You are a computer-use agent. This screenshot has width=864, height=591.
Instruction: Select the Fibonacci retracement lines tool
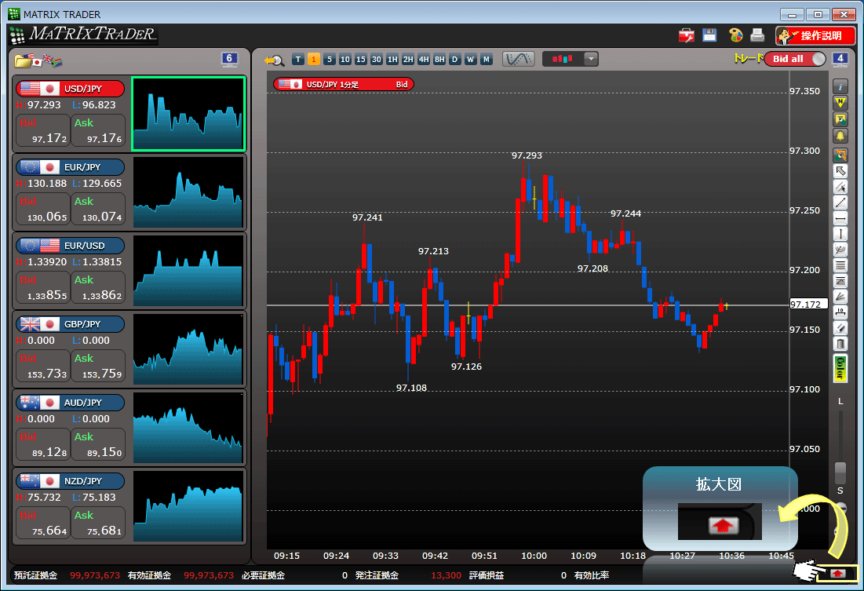pyautogui.click(x=840, y=266)
